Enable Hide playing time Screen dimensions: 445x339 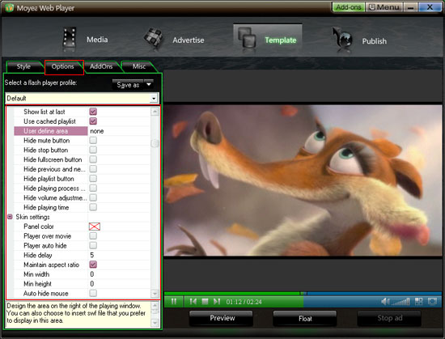coord(93,207)
